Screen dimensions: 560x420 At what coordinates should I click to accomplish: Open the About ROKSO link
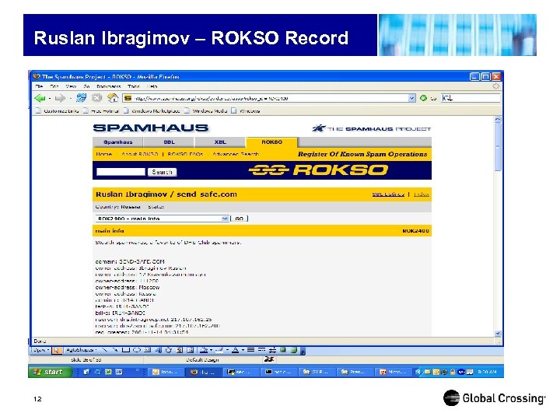(x=140, y=154)
